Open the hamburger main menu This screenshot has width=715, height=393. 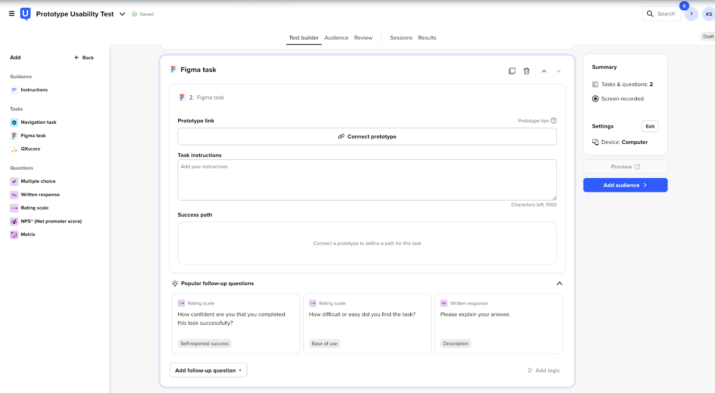tap(12, 14)
